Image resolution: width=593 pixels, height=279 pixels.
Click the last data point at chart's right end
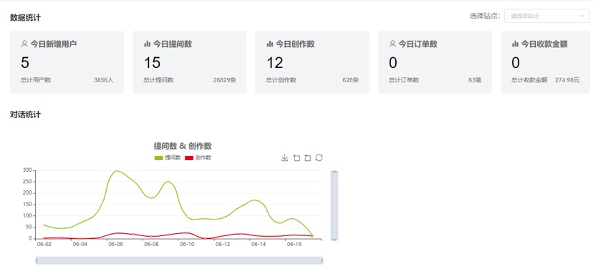tap(312, 235)
